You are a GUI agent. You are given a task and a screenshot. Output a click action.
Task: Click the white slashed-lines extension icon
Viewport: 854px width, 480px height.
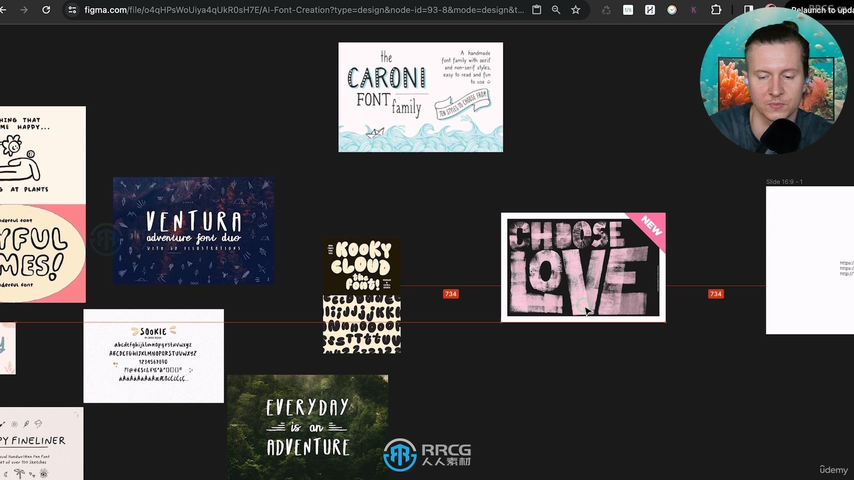point(650,10)
